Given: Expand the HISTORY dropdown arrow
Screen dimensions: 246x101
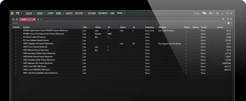Looking at the screenshot, I should coord(85,13).
